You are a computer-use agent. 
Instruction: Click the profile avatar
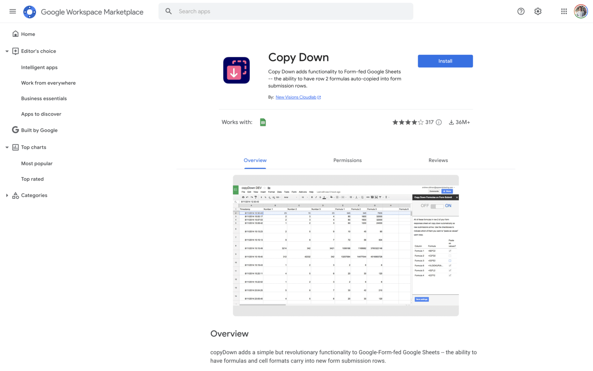(581, 11)
